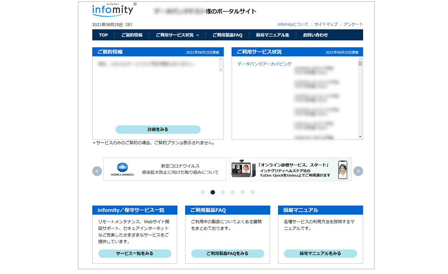Open the Konica Minolta coronavirus banner

165,169
